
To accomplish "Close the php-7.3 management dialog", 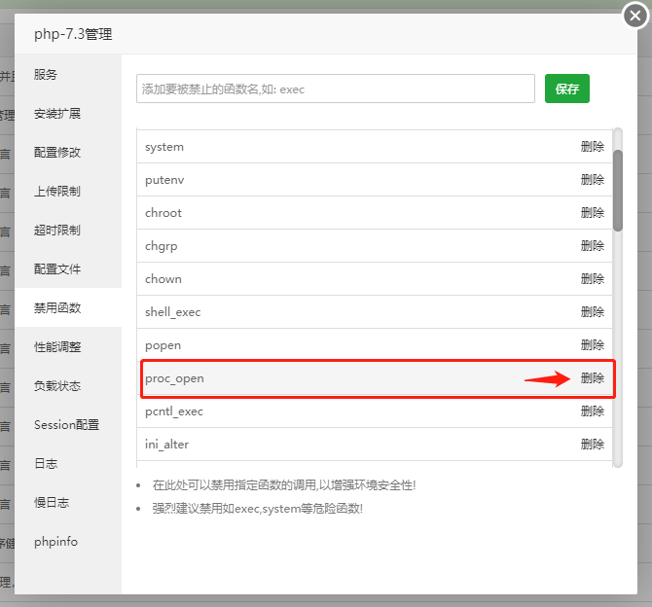I will click(x=634, y=16).
